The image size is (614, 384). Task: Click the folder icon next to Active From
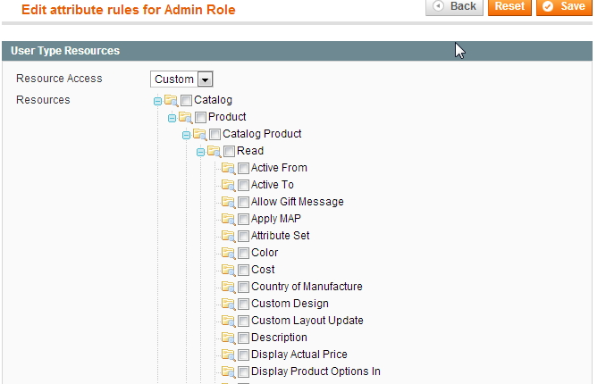pyautogui.click(x=228, y=168)
